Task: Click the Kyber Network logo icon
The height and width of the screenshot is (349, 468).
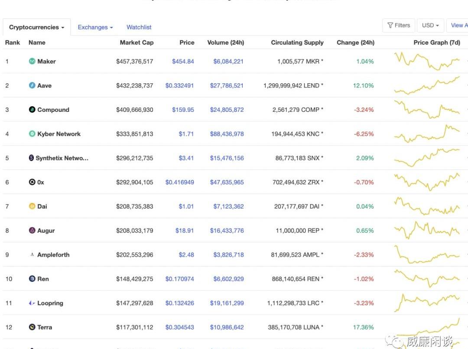Action: 32,134
